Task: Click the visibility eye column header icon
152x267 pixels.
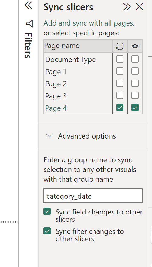Action: pyautogui.click(x=135, y=46)
